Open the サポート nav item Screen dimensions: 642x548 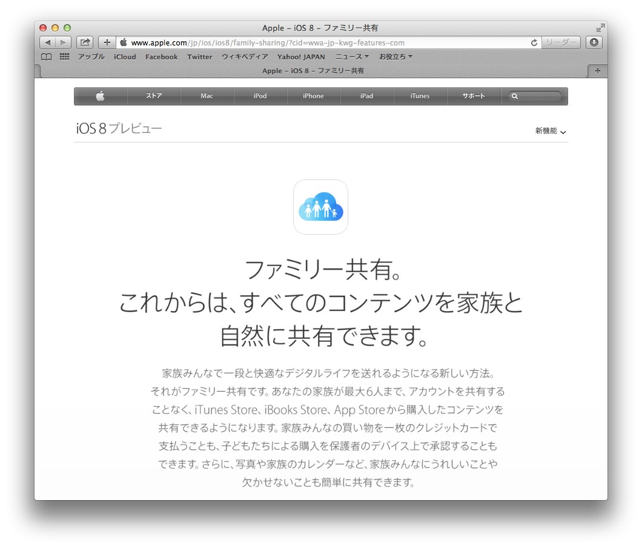473,96
